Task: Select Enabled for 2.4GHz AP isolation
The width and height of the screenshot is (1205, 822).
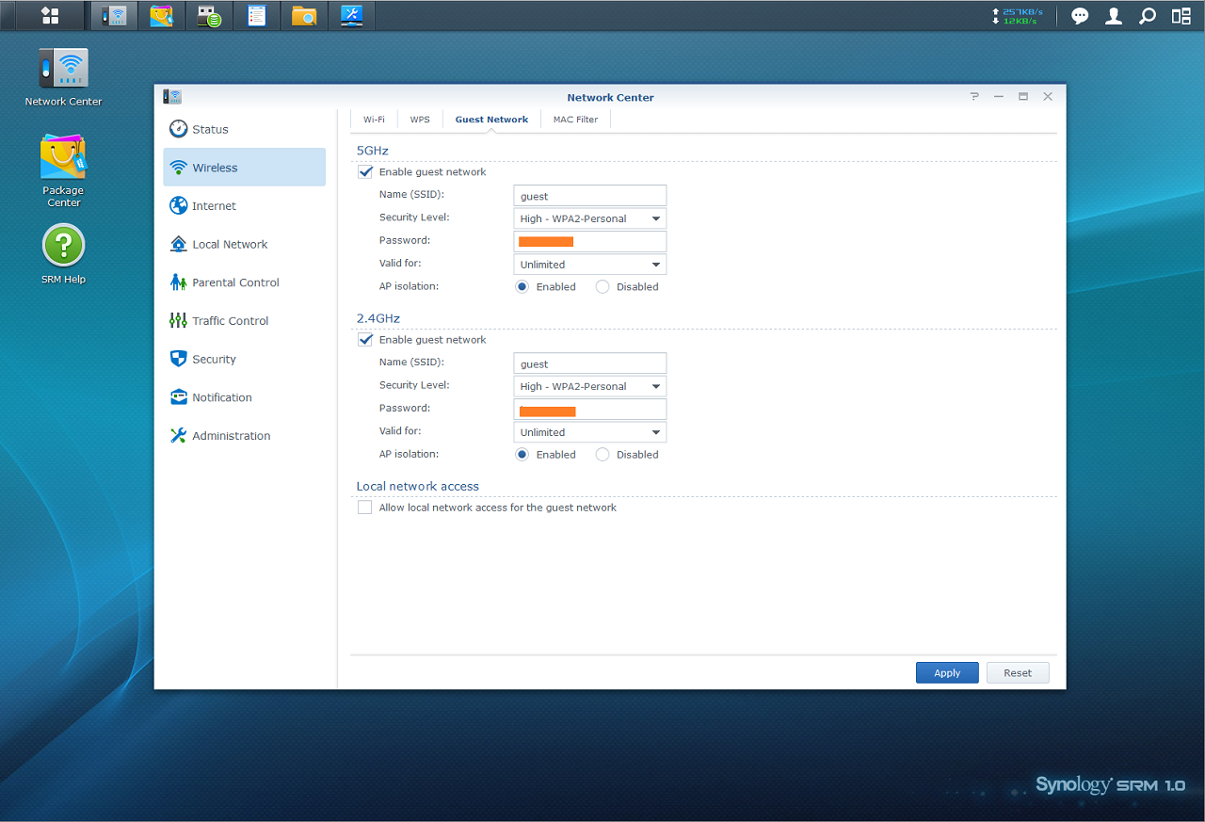Action: (x=522, y=455)
